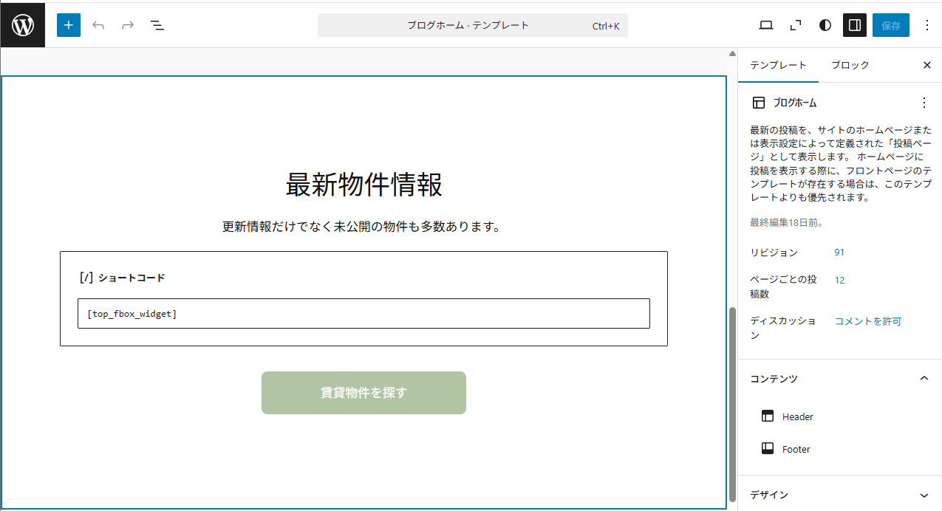Switch to the ブロック tab

coord(850,65)
